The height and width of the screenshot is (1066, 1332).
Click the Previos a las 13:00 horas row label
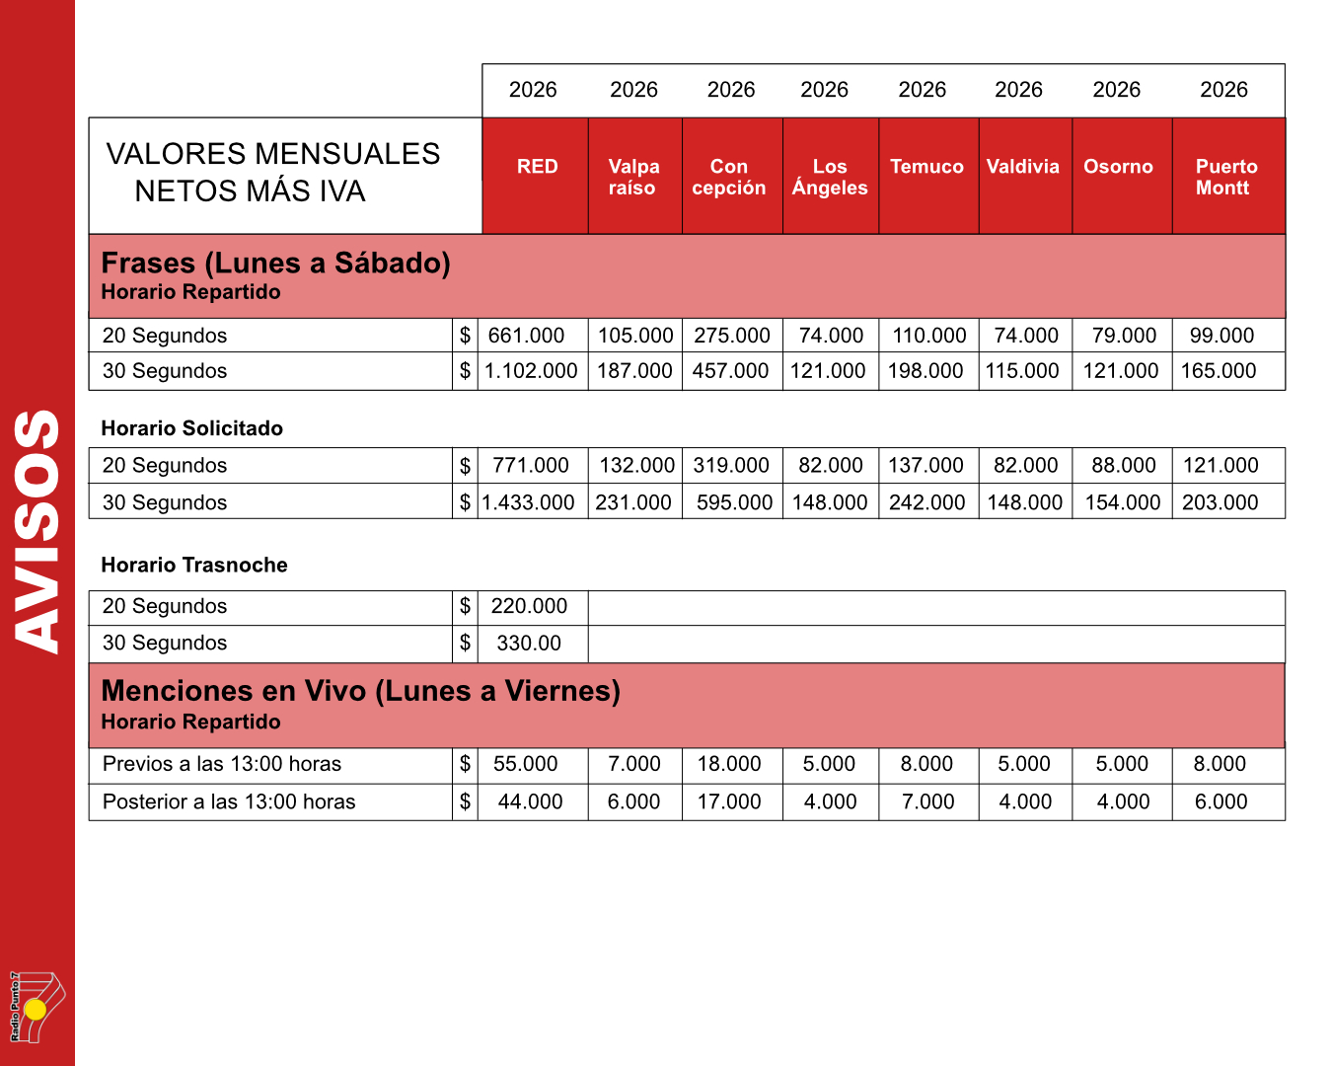click(222, 764)
